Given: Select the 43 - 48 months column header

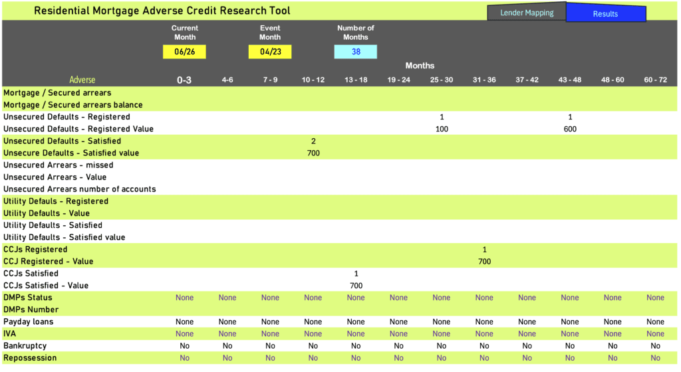Looking at the screenshot, I should point(570,80).
